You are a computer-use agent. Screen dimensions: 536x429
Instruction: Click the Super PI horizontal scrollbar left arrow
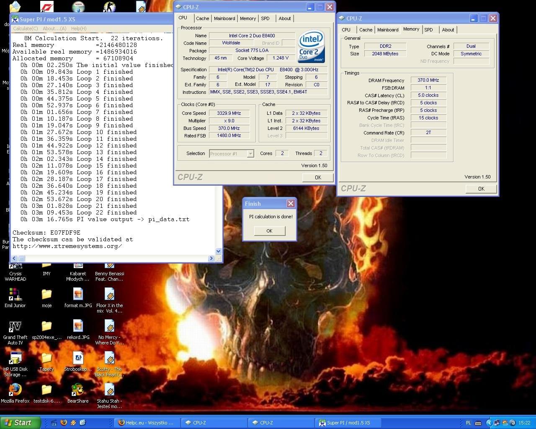pos(14,258)
